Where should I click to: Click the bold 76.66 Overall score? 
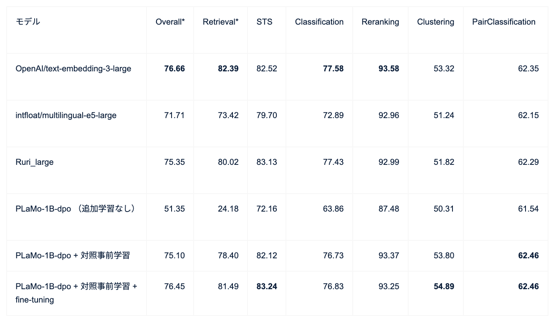click(174, 68)
